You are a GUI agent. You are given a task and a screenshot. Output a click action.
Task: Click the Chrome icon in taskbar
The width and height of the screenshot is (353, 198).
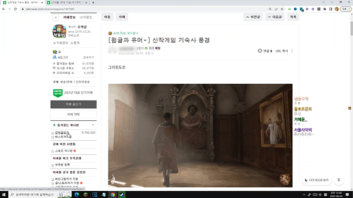[113, 194]
